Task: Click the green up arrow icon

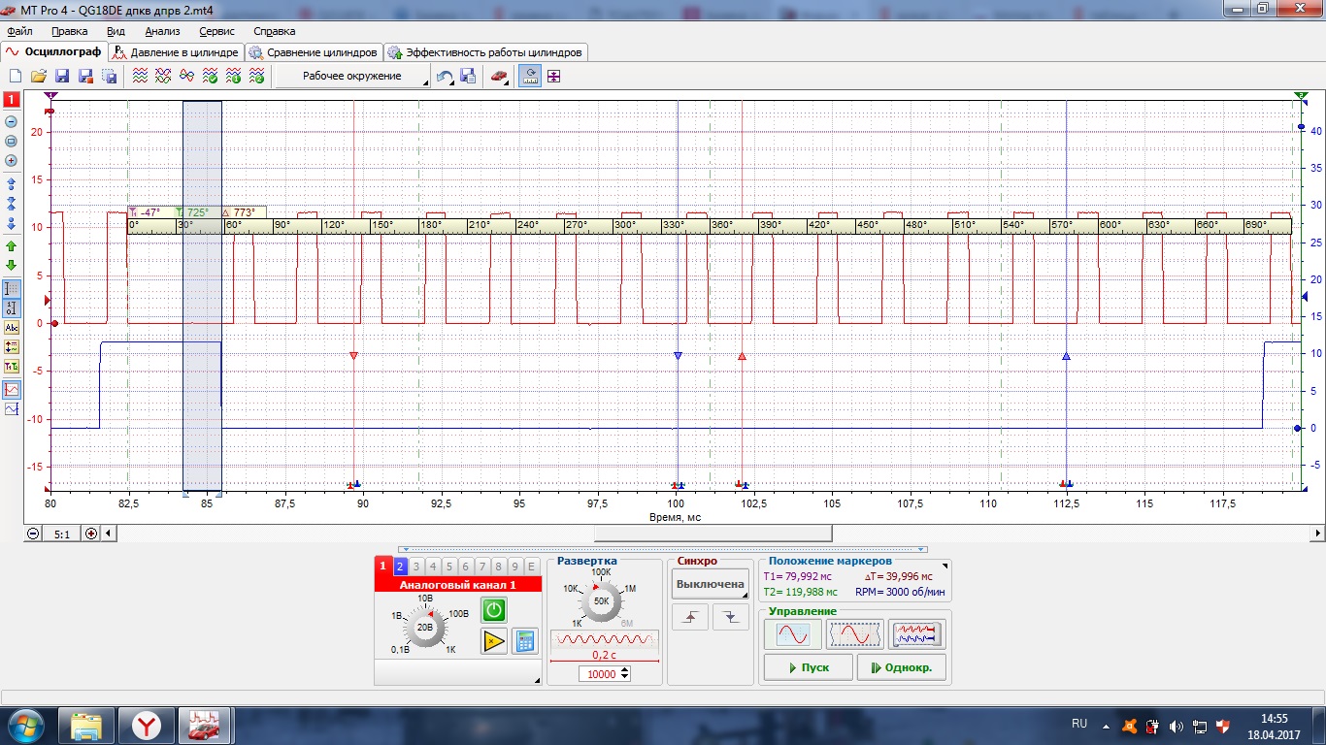Action: (12, 246)
